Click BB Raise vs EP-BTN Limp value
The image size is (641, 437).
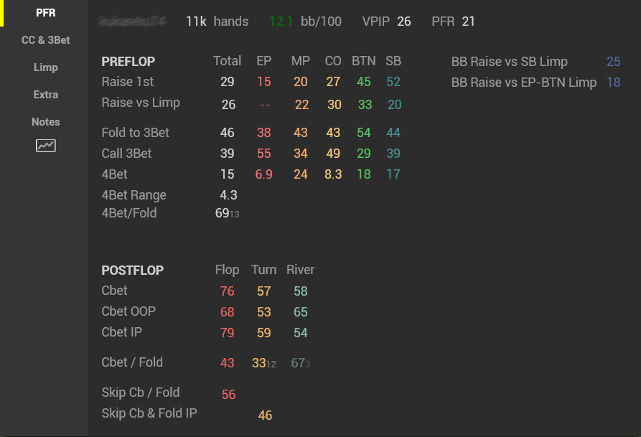click(x=613, y=83)
